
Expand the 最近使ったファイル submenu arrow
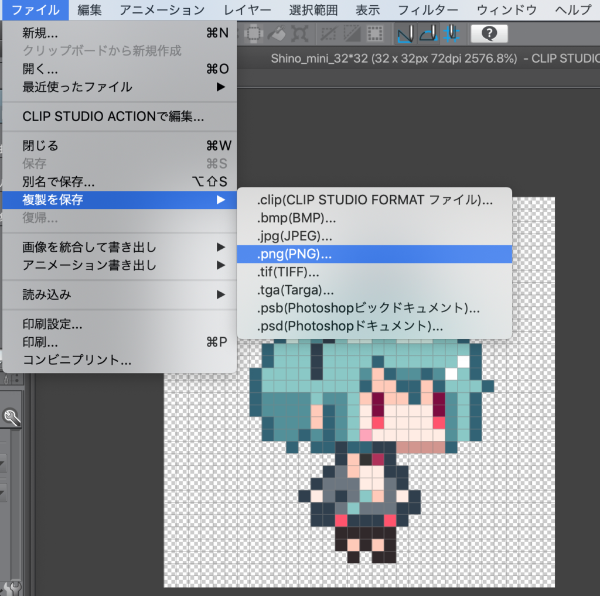coord(221,87)
